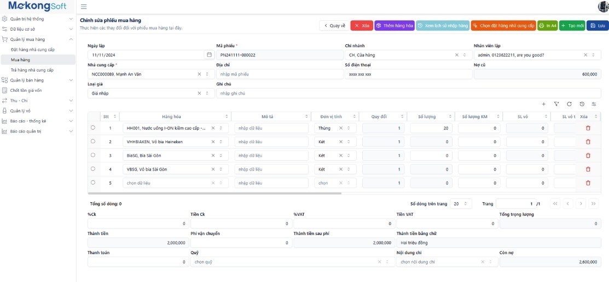Click the Lưu button
This screenshot has height=282, width=609.
(x=598, y=26)
